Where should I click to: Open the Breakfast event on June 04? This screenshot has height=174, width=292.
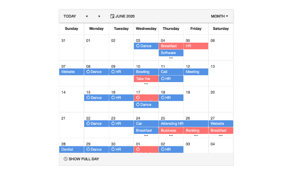pos(171,46)
